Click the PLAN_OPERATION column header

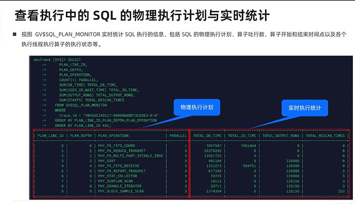tap(113, 136)
